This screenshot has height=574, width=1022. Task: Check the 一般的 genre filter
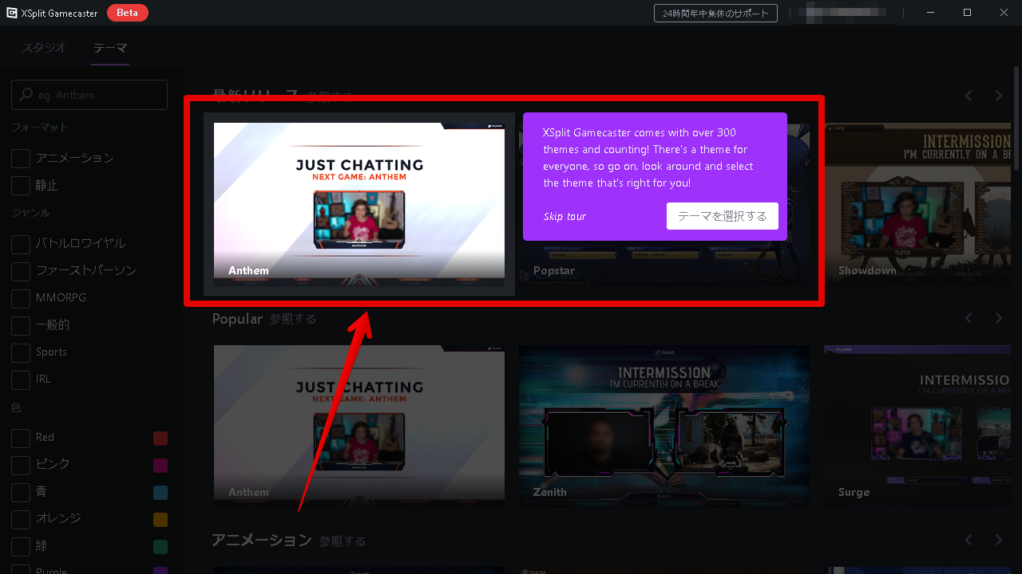21,324
